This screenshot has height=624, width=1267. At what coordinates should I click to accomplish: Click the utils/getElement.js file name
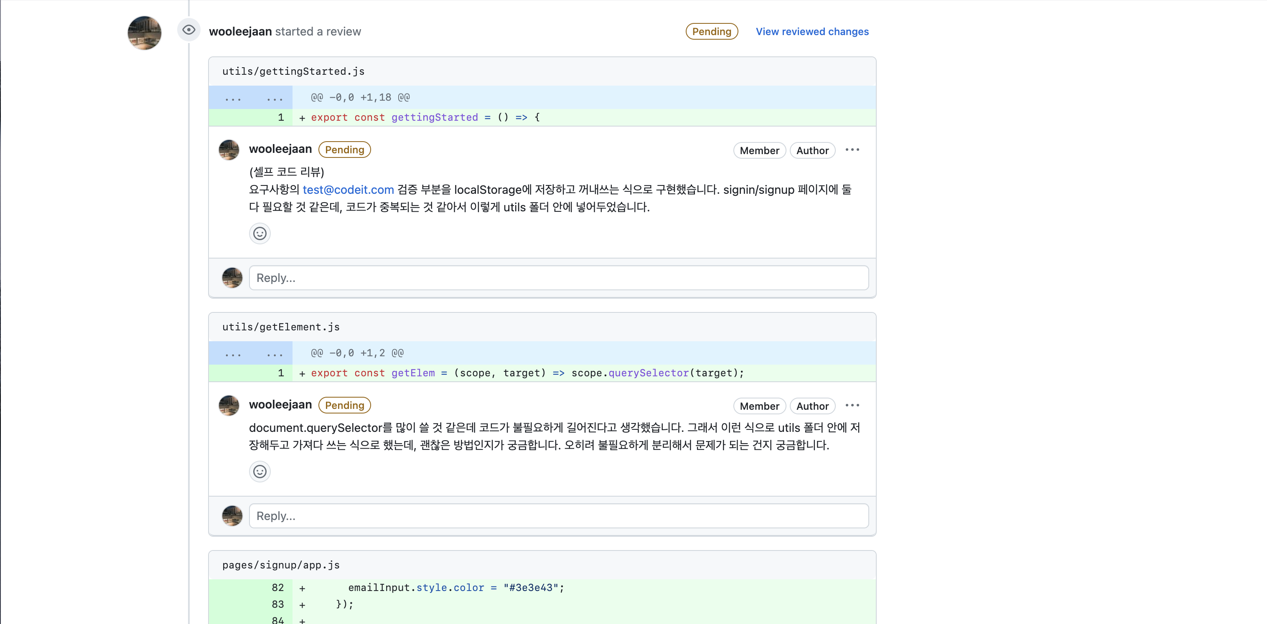pos(281,327)
